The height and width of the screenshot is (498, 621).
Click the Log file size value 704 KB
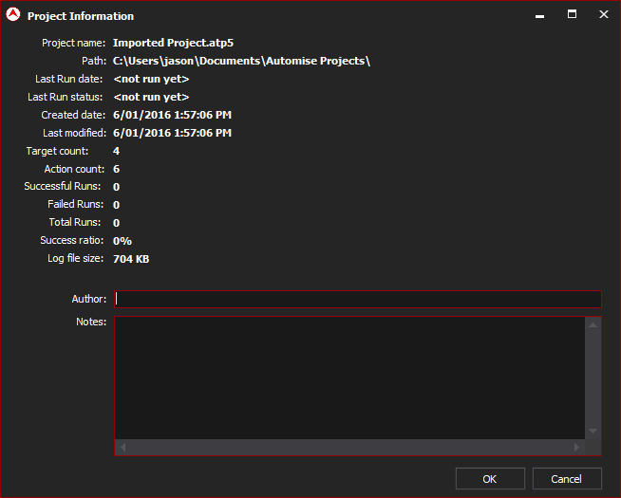[x=131, y=259]
